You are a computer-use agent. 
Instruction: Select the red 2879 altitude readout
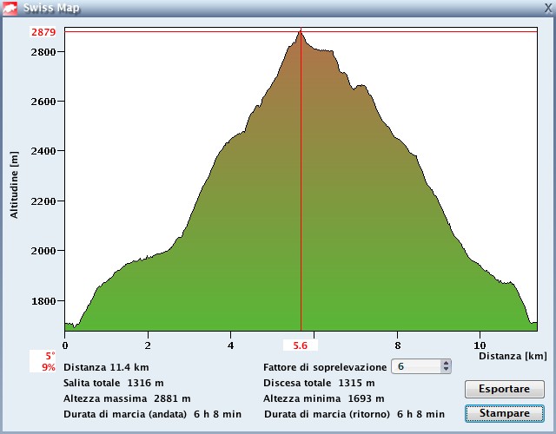click(43, 32)
